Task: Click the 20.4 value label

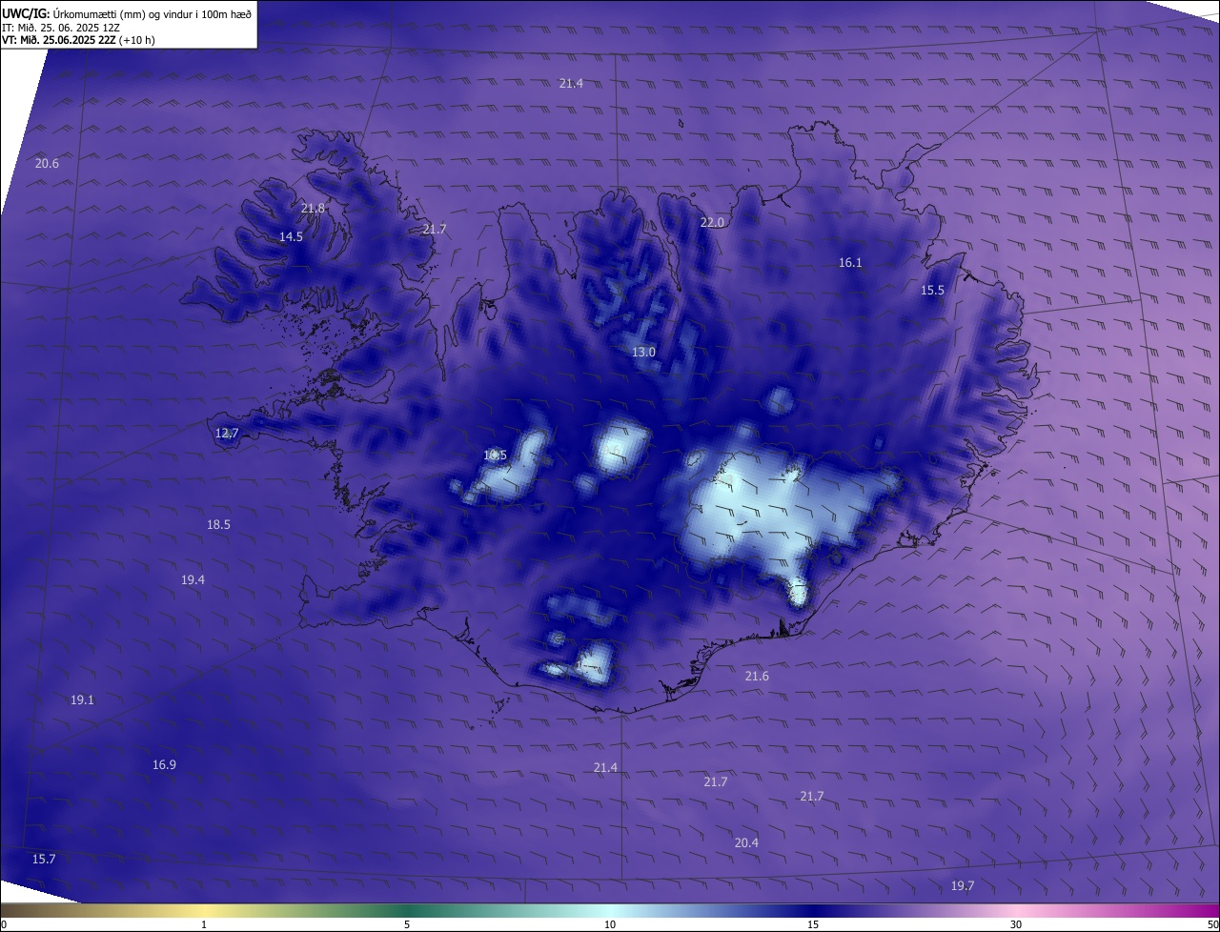Action: (746, 843)
